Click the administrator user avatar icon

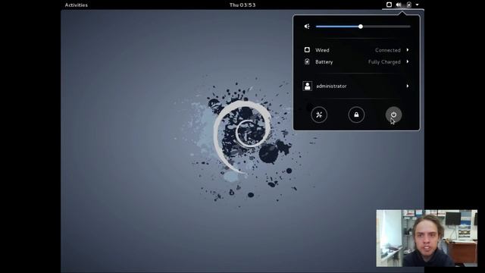tap(307, 86)
